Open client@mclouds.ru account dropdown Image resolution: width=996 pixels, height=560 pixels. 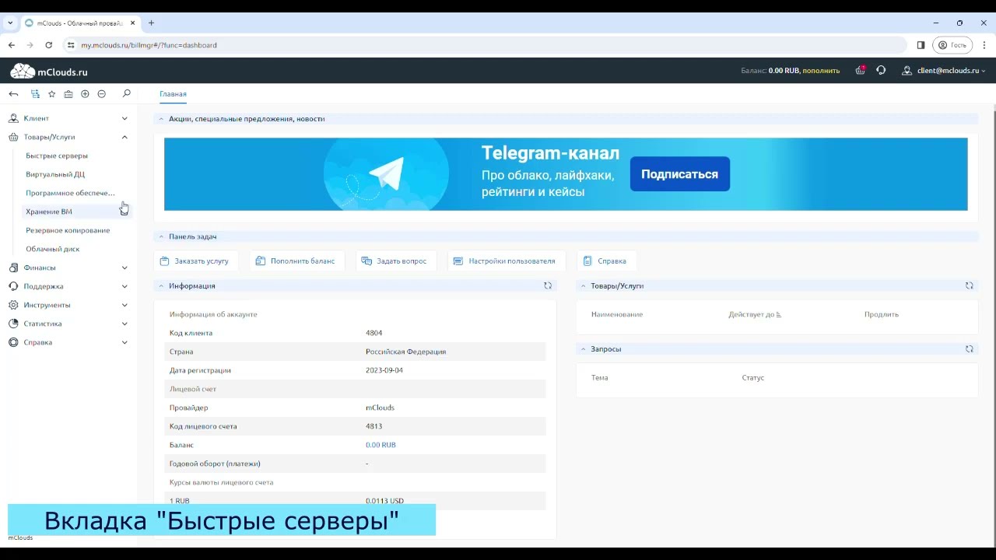(x=951, y=71)
